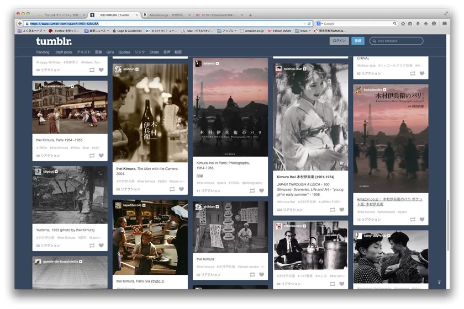The width and height of the screenshot is (464, 309).
Task: Open the Yahoo! JAPAN bookmark
Action: click(x=280, y=31)
